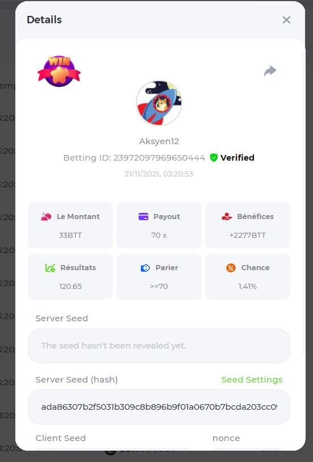The width and height of the screenshot is (313, 462).
Task: Open the Aksyen12 rocket avatar
Action: point(159,103)
